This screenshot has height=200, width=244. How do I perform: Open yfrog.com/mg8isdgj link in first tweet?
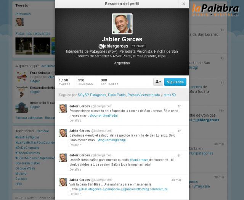click(104, 115)
